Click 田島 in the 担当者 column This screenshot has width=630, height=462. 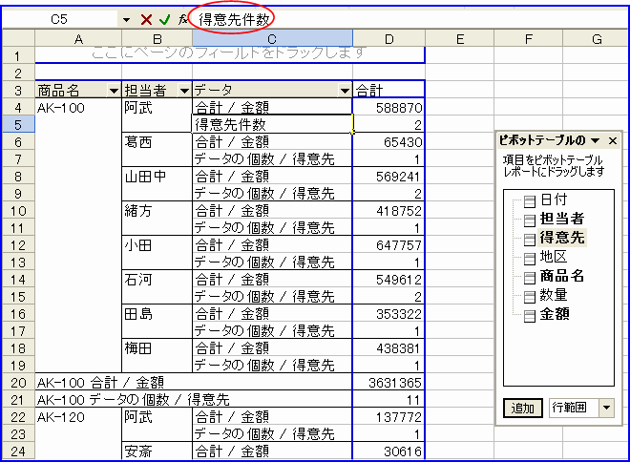(x=138, y=314)
